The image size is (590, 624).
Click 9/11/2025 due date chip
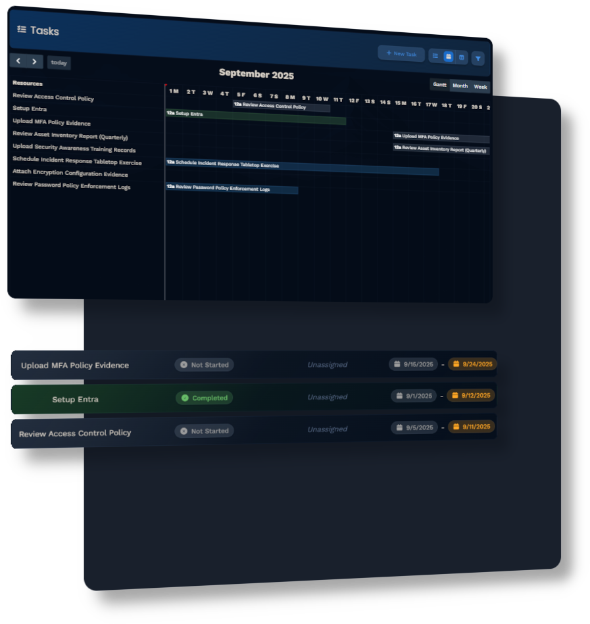pyautogui.click(x=472, y=427)
